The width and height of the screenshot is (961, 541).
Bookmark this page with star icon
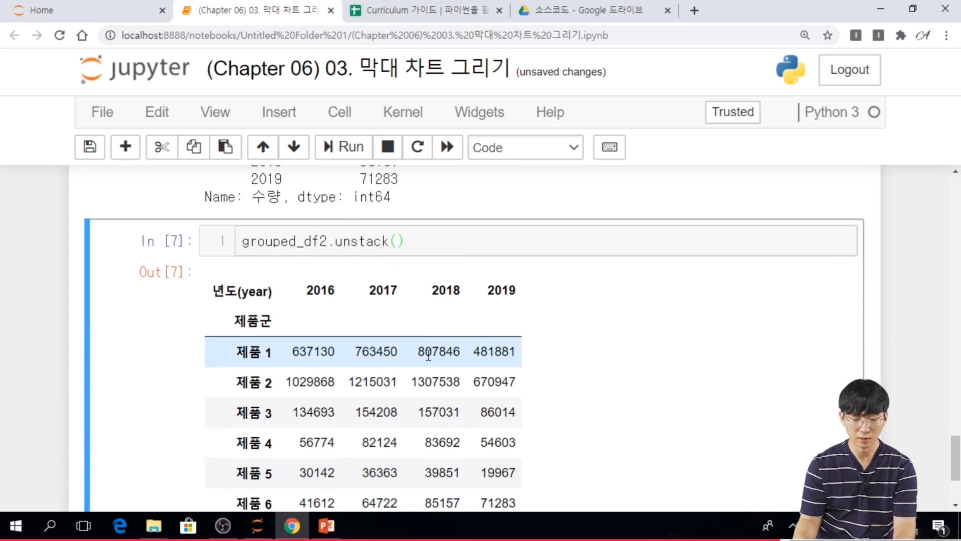tap(827, 35)
